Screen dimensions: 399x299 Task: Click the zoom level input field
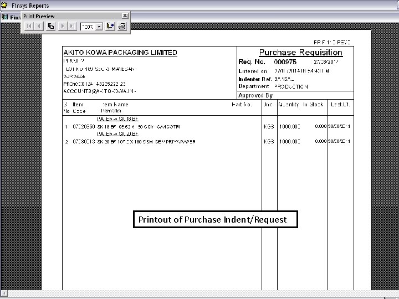tap(88, 27)
